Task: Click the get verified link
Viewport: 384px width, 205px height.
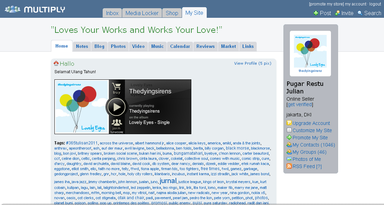Action: point(299,104)
